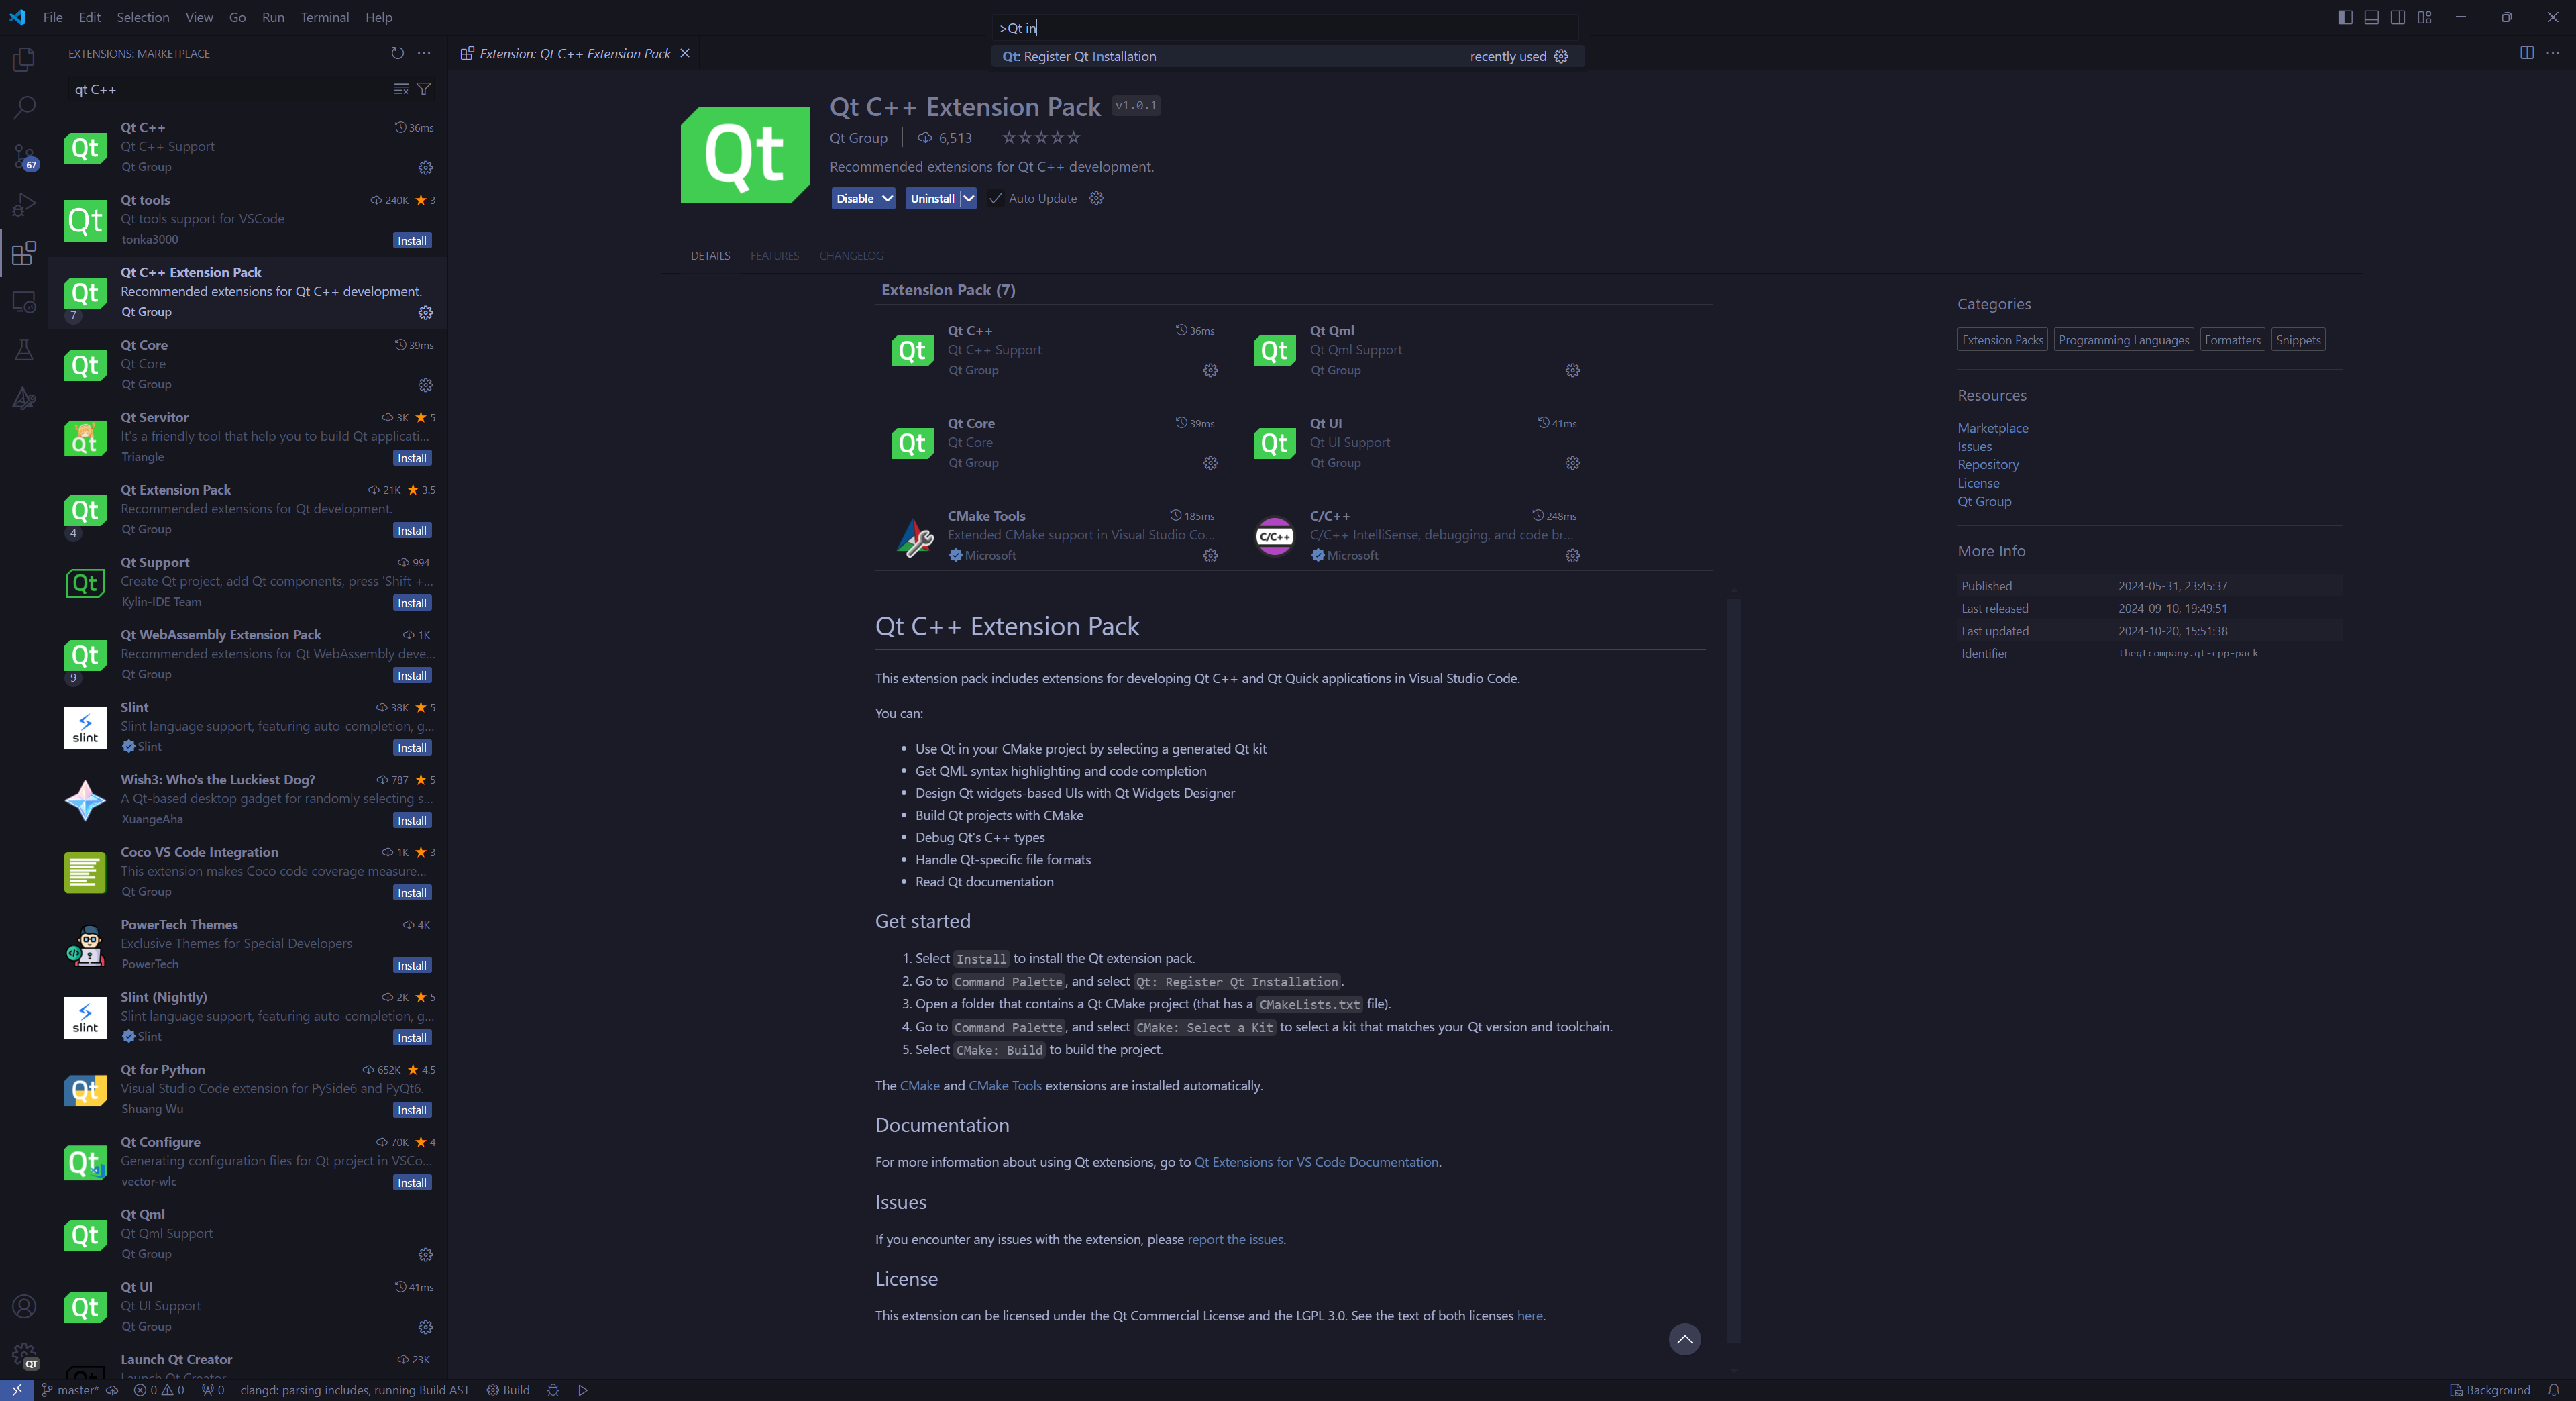
Task: Toggle the bottom panel layout icon
Action: (2371, 17)
